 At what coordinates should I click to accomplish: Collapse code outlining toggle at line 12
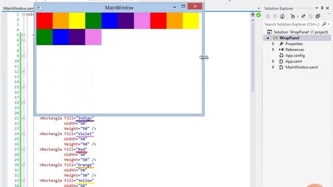coord(23,72)
